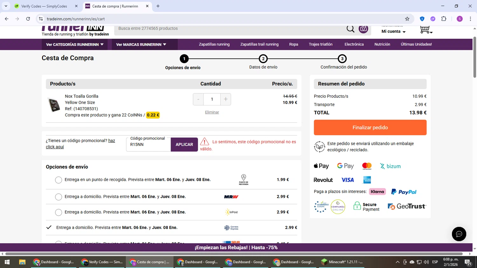Click the Confianza Online seal
This screenshot has width=477, height=268.
click(x=338, y=207)
